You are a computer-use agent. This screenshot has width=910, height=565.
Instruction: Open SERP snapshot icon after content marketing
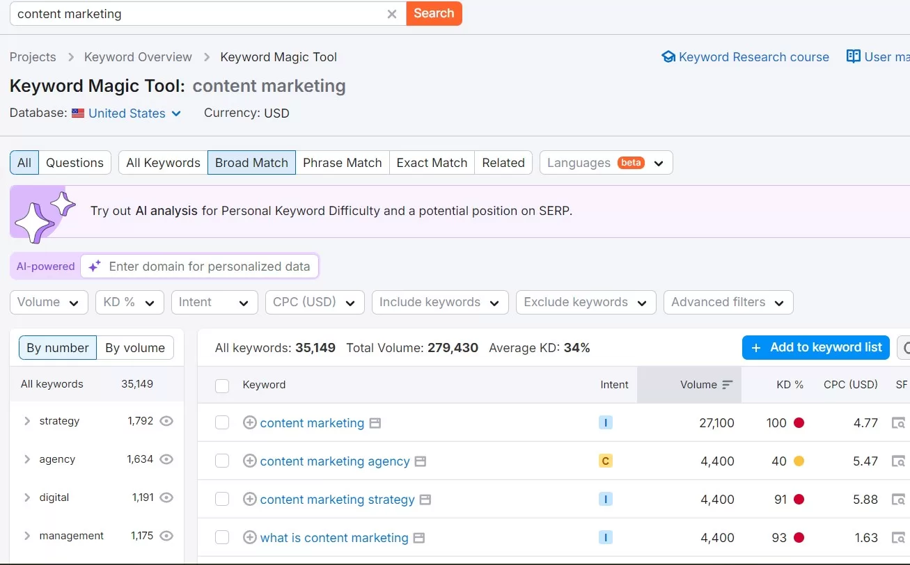[x=375, y=423]
